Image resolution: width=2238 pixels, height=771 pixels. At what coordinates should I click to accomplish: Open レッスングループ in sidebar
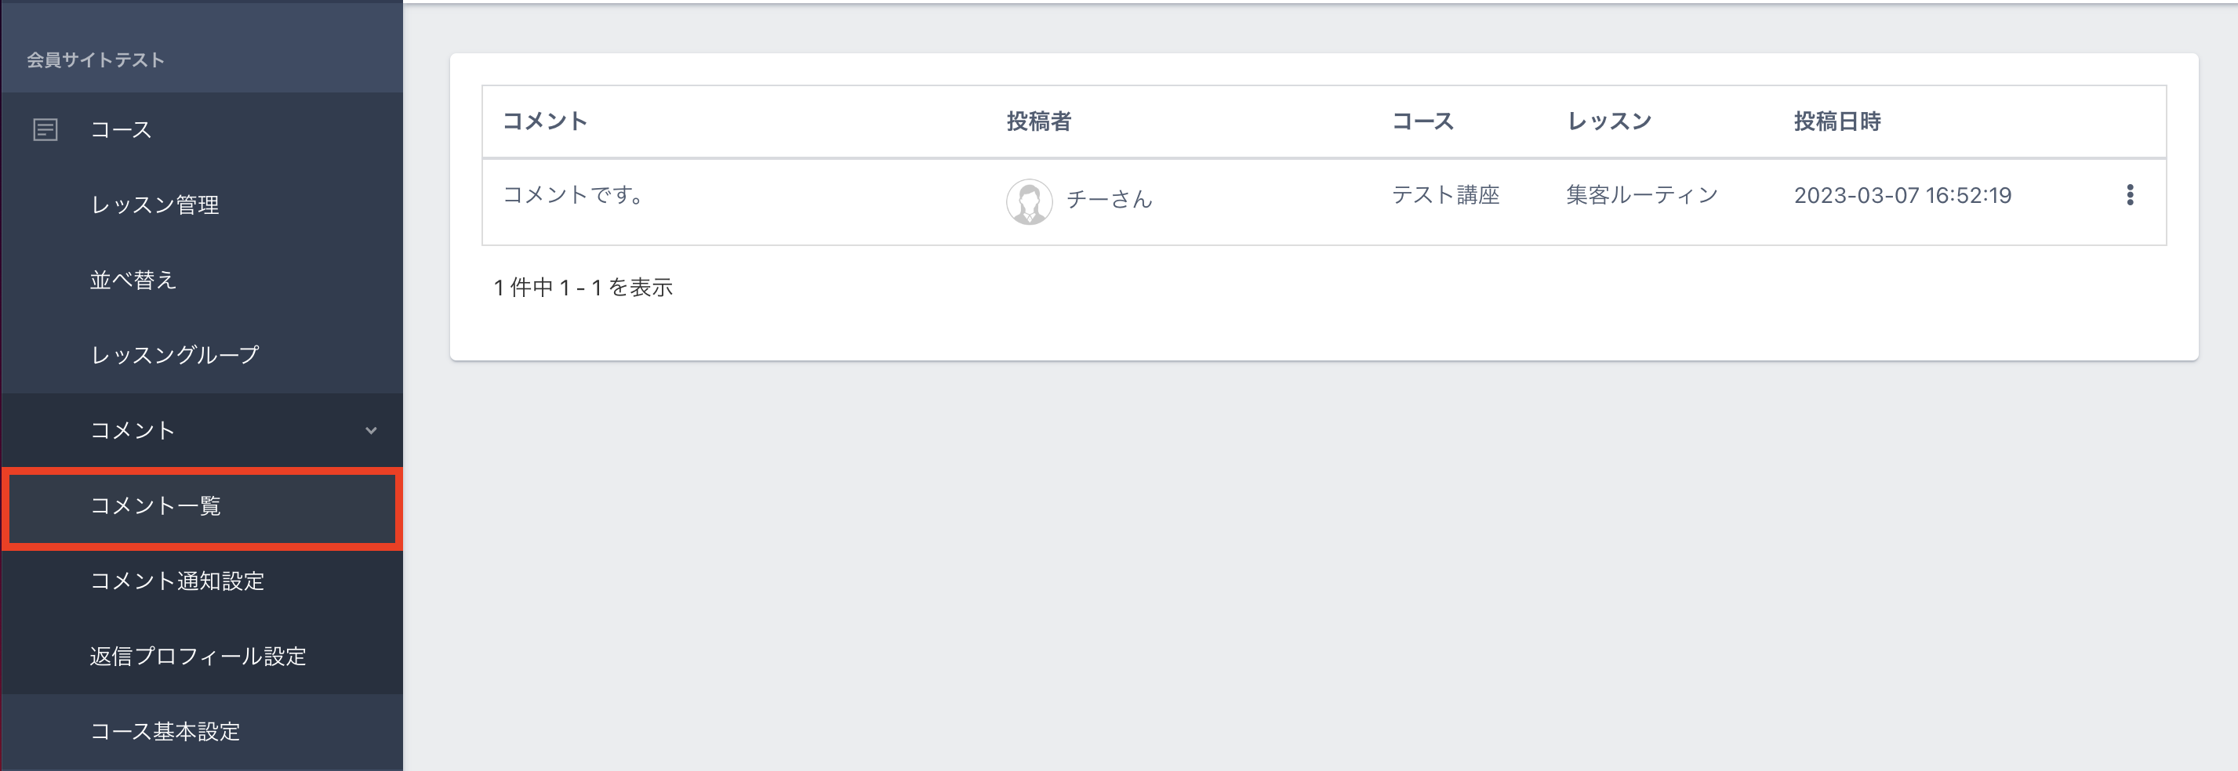175,355
